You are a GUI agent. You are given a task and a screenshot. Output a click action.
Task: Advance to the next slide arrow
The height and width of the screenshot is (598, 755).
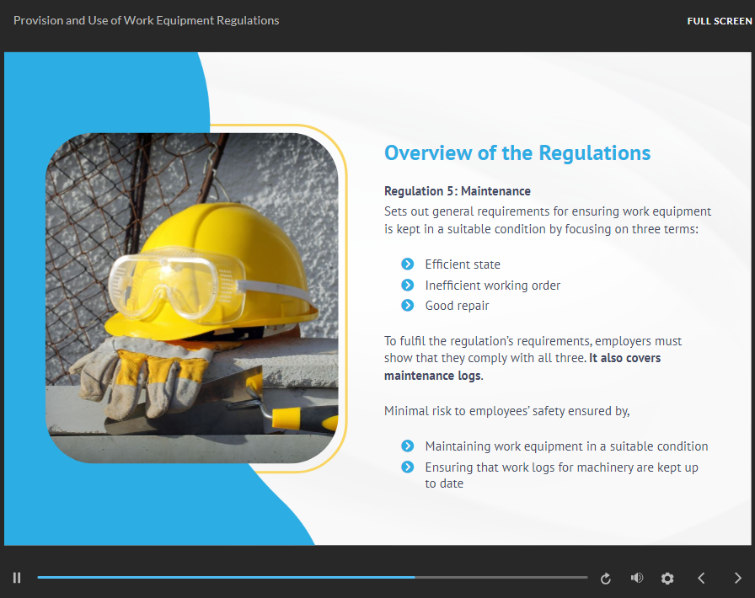click(737, 578)
